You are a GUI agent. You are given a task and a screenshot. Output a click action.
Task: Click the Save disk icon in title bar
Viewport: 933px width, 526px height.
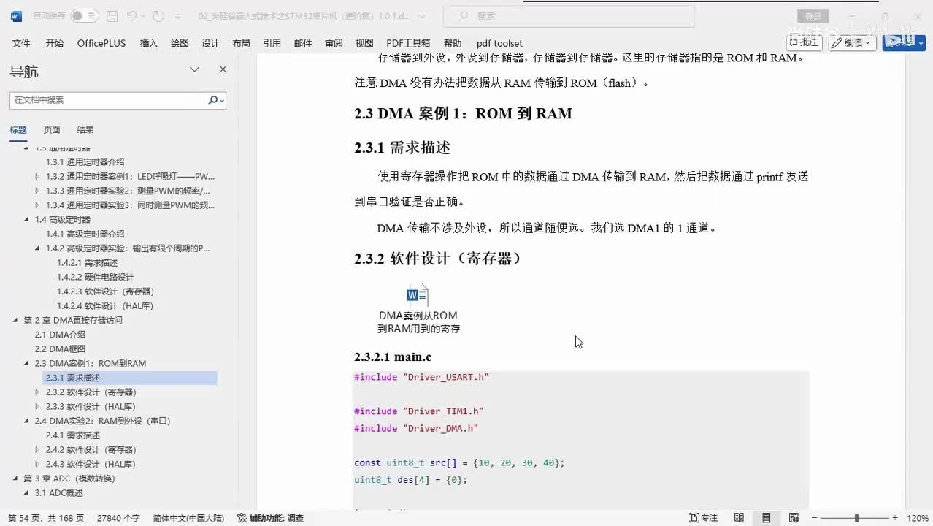click(112, 15)
